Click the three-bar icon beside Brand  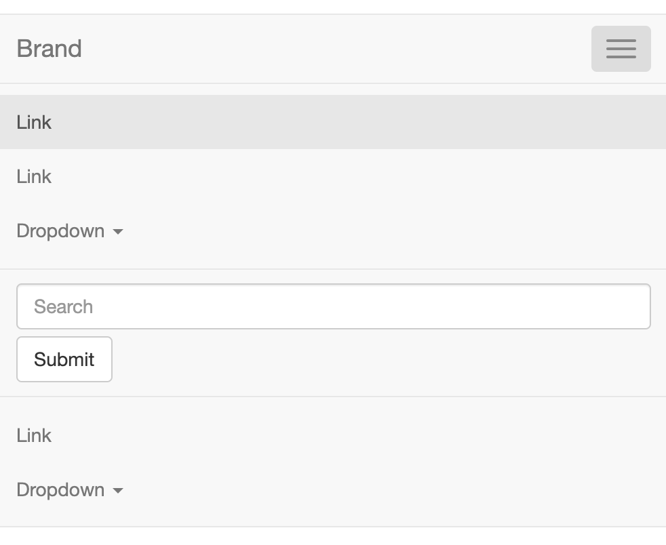tap(621, 49)
